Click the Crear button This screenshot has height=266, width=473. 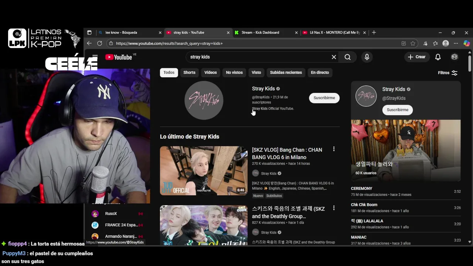click(x=416, y=57)
